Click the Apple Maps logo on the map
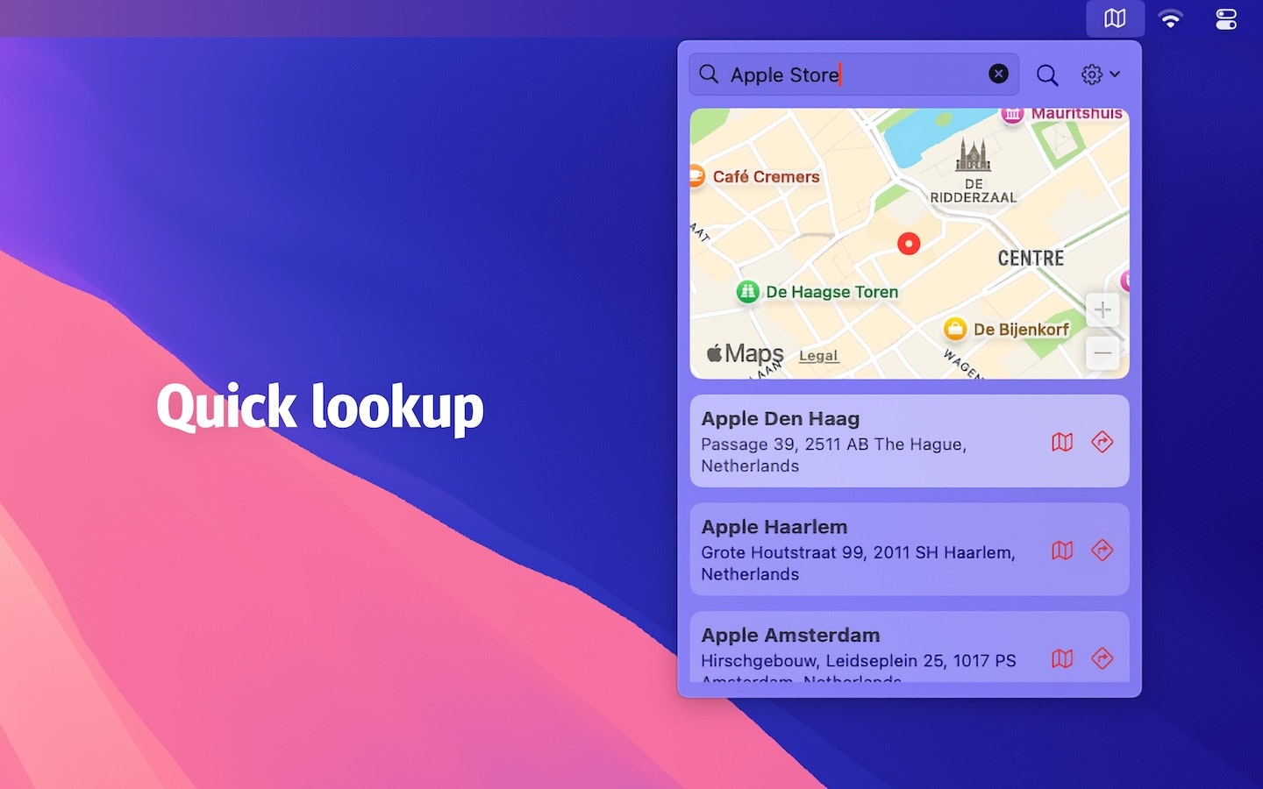The image size is (1263, 789). (x=745, y=353)
